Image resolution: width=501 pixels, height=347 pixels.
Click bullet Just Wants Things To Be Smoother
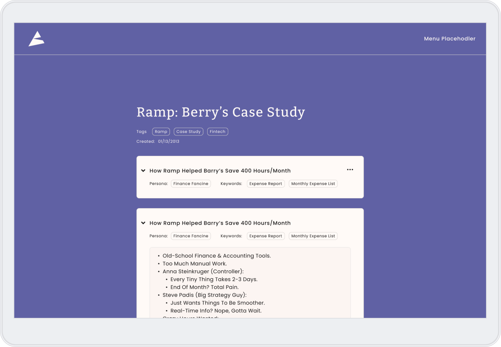point(217,303)
